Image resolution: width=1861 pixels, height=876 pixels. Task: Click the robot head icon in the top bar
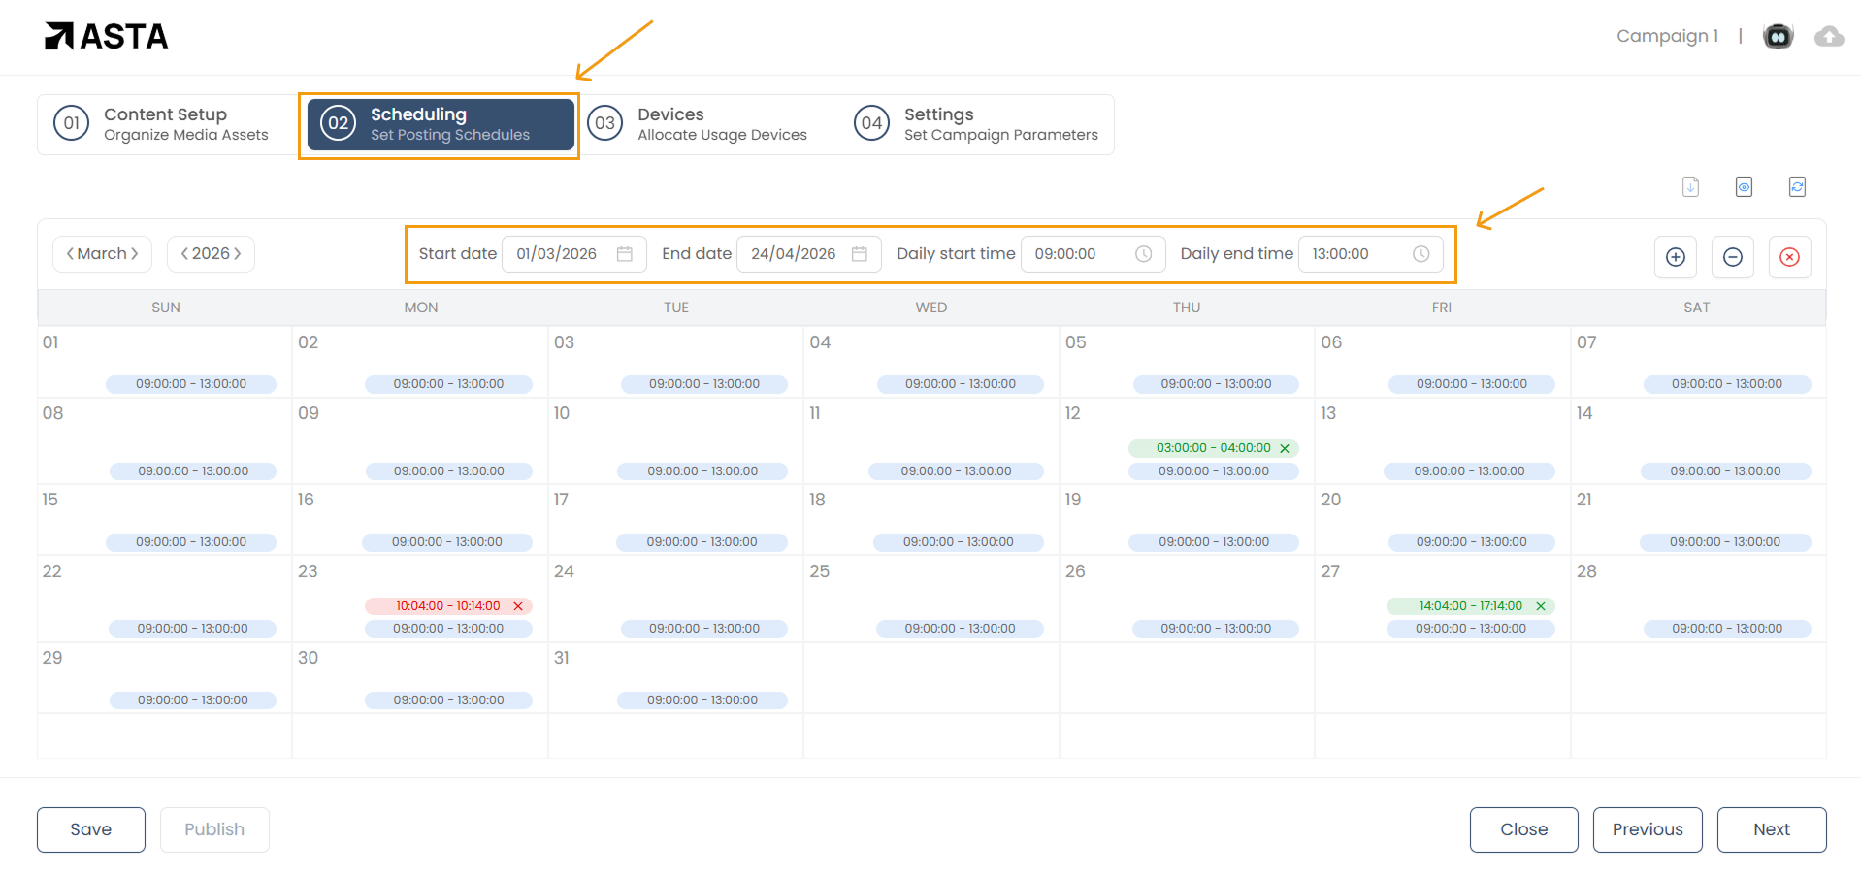(1779, 35)
